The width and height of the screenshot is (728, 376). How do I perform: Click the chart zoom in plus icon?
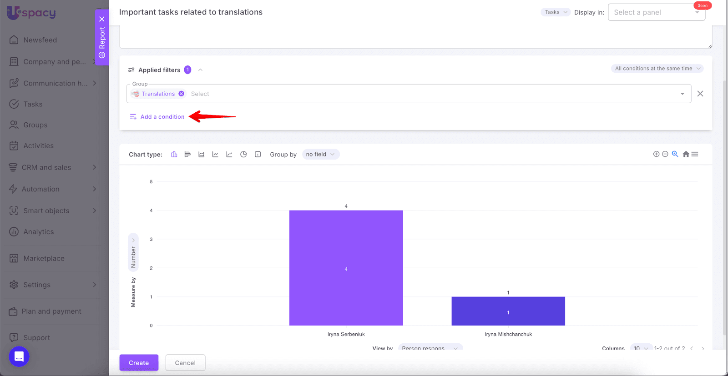pos(656,154)
